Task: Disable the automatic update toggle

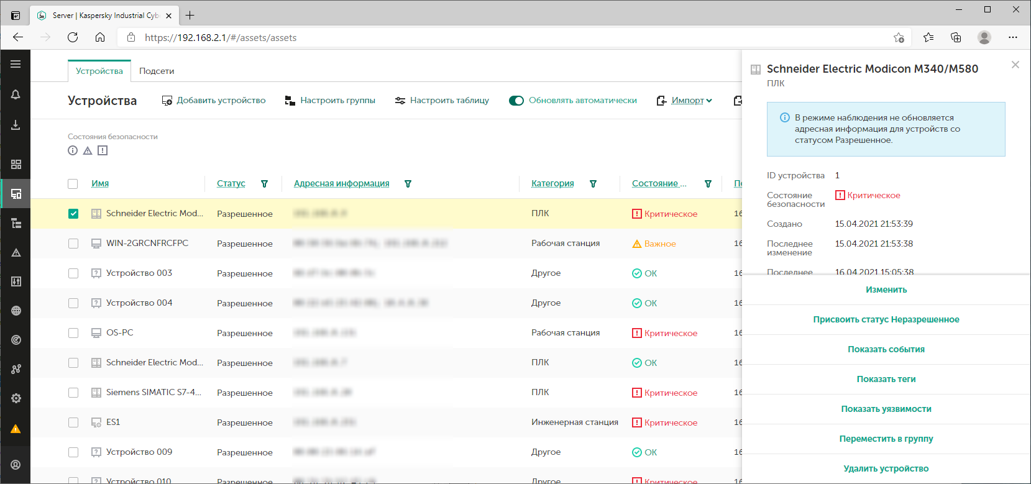Action: tap(516, 101)
